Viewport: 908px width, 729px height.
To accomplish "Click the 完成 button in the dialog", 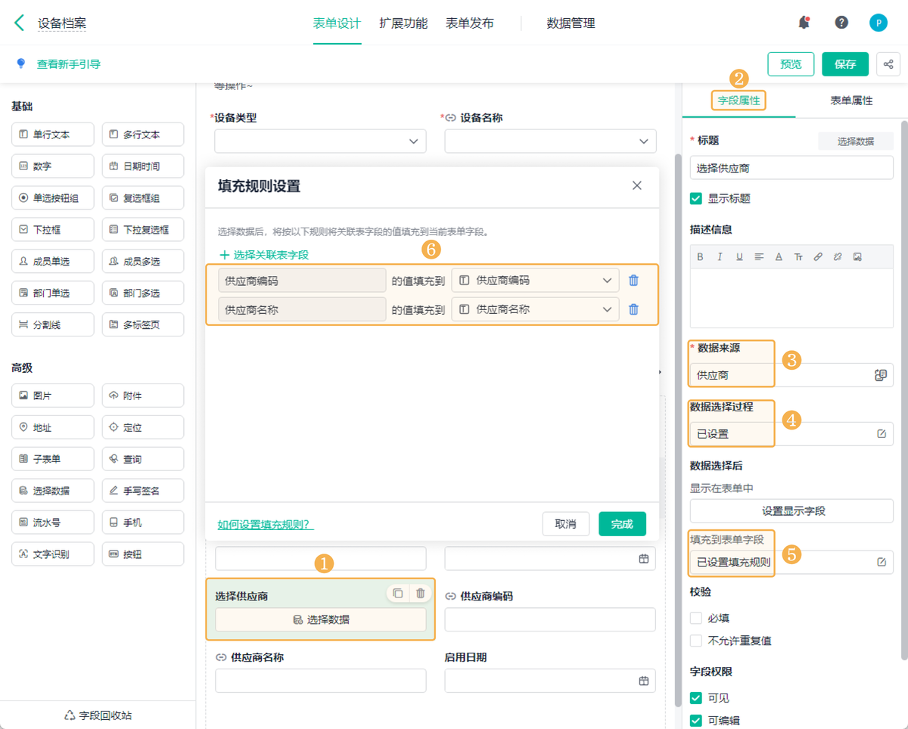I will [x=622, y=523].
